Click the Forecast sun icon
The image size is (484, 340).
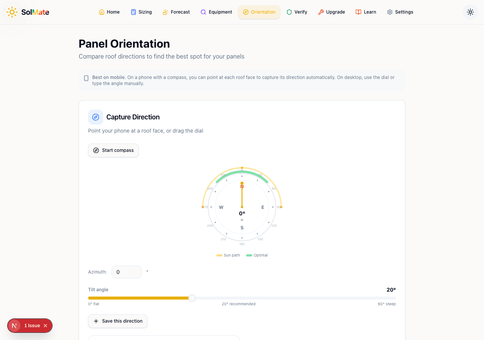(x=165, y=12)
